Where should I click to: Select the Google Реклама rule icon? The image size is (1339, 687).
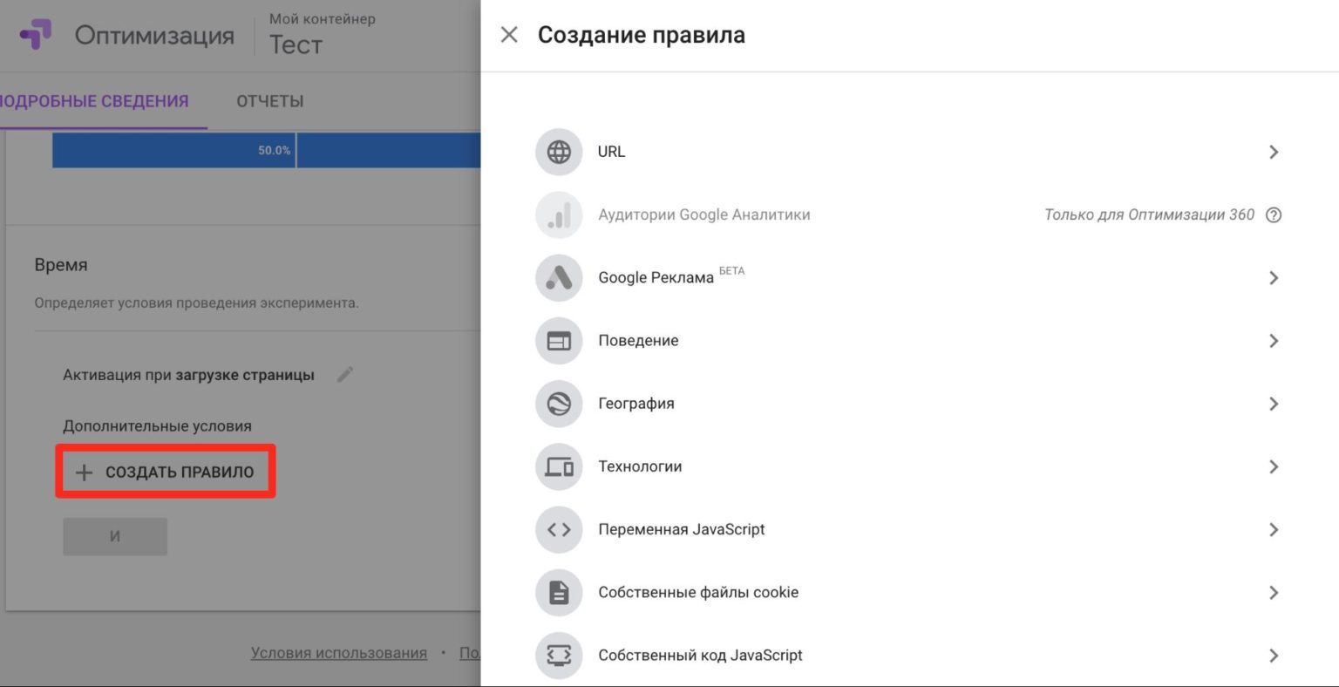point(559,277)
